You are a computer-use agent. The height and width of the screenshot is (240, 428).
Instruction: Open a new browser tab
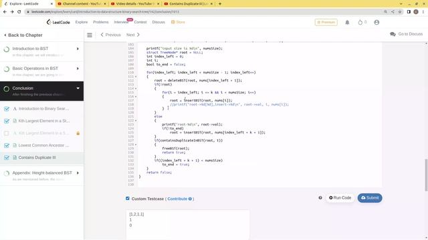(220, 4)
